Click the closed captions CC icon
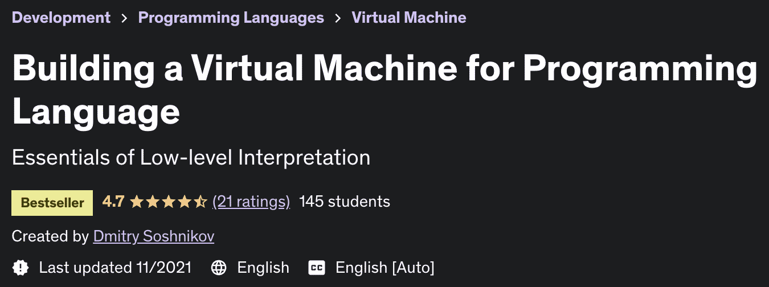 point(317,268)
